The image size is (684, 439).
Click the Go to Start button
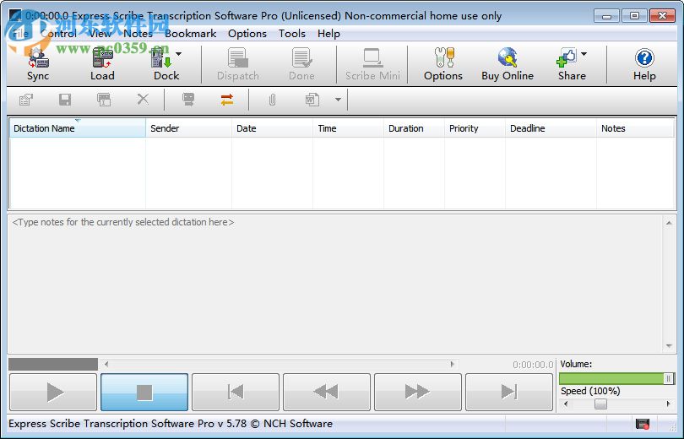236,392
